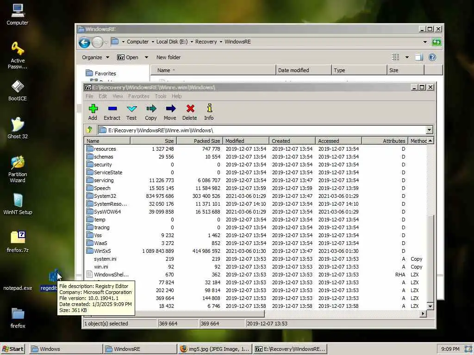The width and height of the screenshot is (474, 355).
Task: Open the Help icon in WindowsRE window
Action: (432, 57)
